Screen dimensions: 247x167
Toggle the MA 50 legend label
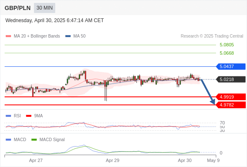[80, 36]
